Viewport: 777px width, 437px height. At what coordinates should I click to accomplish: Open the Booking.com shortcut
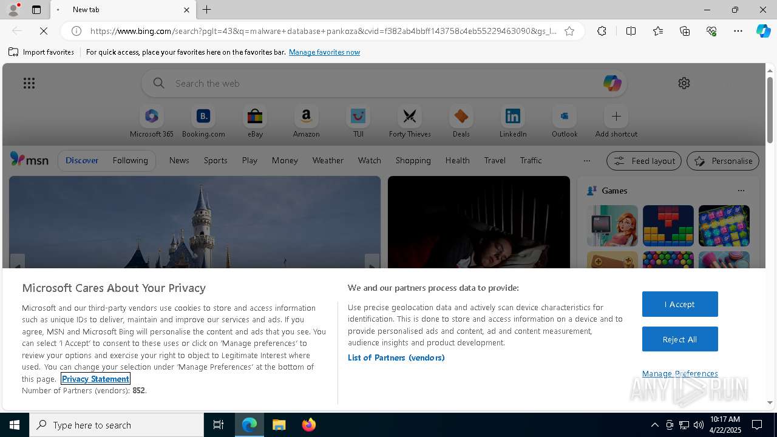click(x=203, y=122)
